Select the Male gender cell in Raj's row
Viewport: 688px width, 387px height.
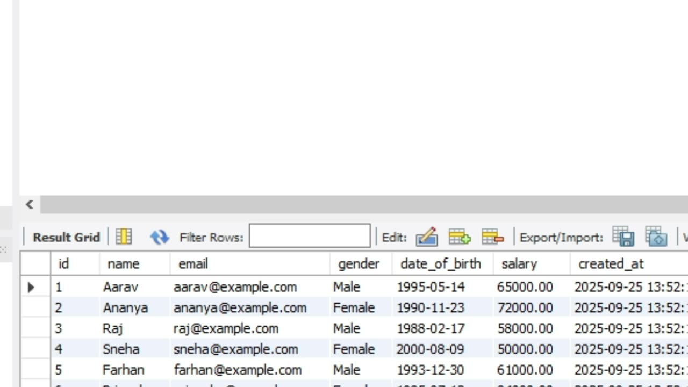tap(361, 328)
